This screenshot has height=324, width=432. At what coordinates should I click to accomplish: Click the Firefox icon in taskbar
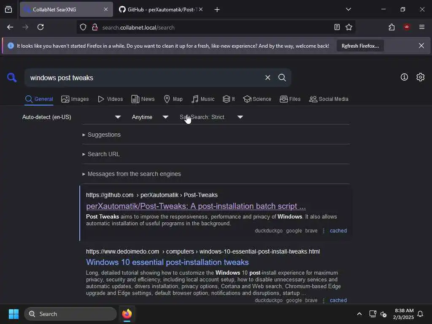click(127, 314)
